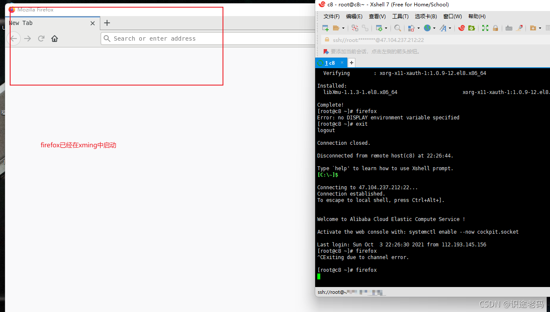This screenshot has width=550, height=312.
Task: Click Xshell globe encoding icon
Action: [427, 28]
